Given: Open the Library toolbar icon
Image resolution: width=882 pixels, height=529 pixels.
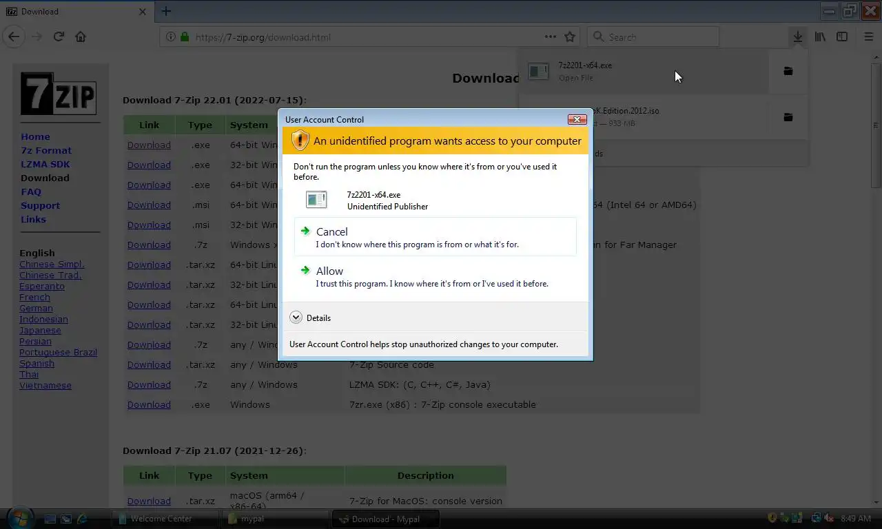Looking at the screenshot, I should tap(820, 37).
